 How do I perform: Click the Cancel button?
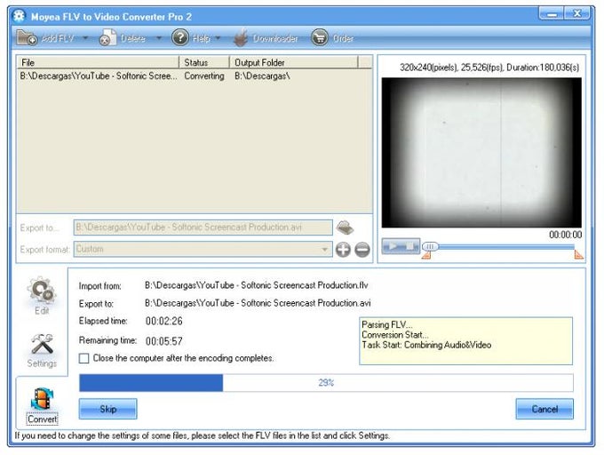[544, 409]
